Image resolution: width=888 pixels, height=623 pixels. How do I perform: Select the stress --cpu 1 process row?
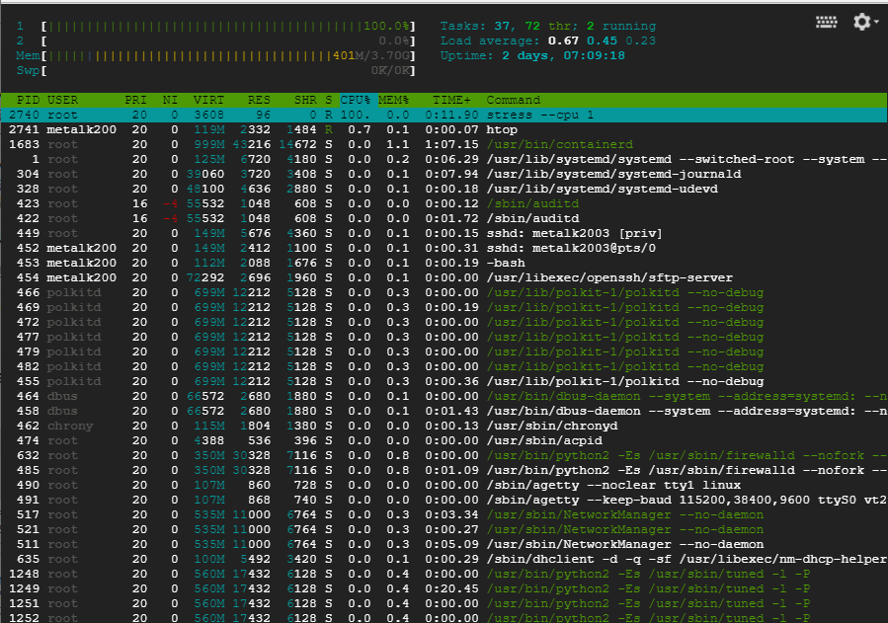tap(444, 115)
